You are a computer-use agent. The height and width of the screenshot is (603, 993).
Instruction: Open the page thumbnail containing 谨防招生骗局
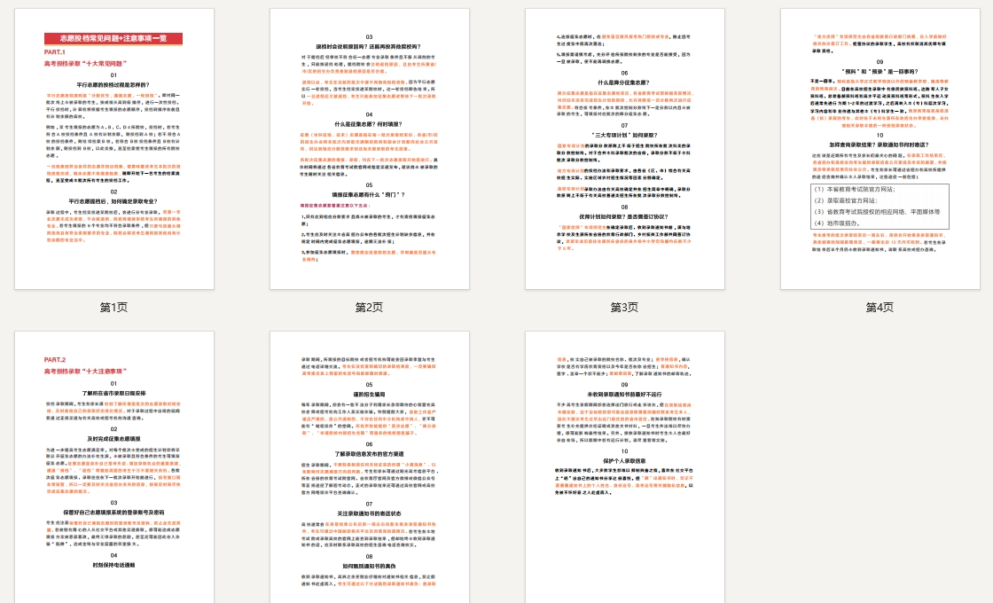(x=369, y=467)
